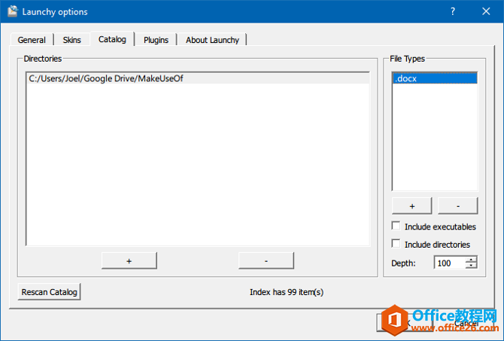Remove file type with minus button
Image resolution: width=504 pixels, height=341 pixels.
coord(457,206)
